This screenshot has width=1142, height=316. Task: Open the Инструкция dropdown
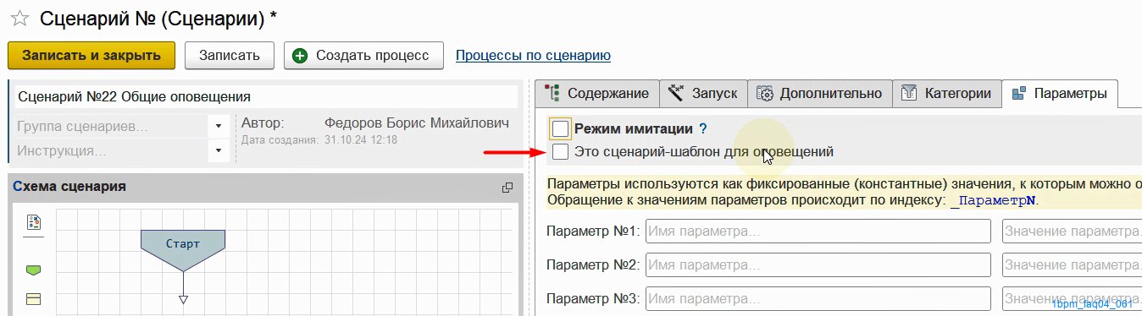coord(218,151)
